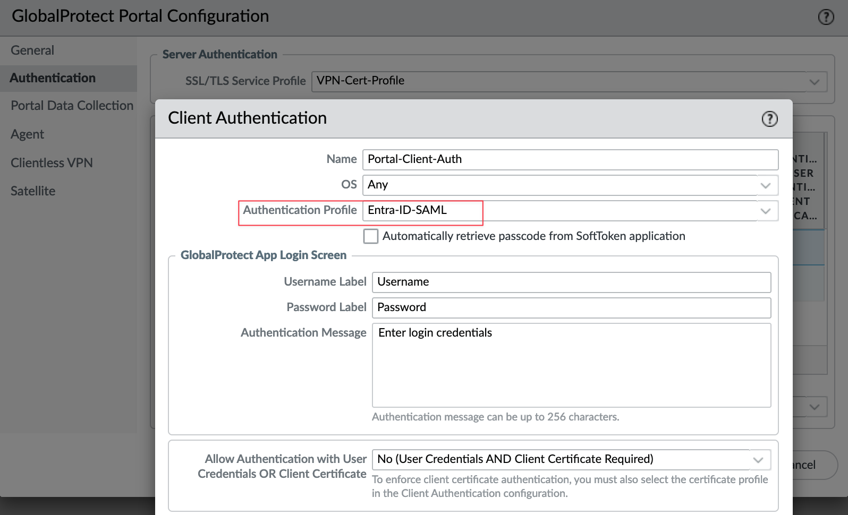Open Allow Authentication with User Credentials dropdown
The width and height of the screenshot is (848, 515).
[x=758, y=460]
